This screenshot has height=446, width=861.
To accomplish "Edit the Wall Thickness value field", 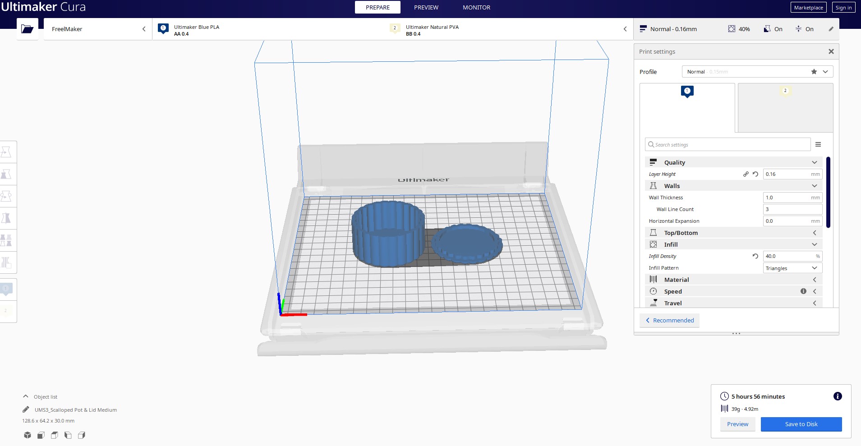I will [x=792, y=198].
